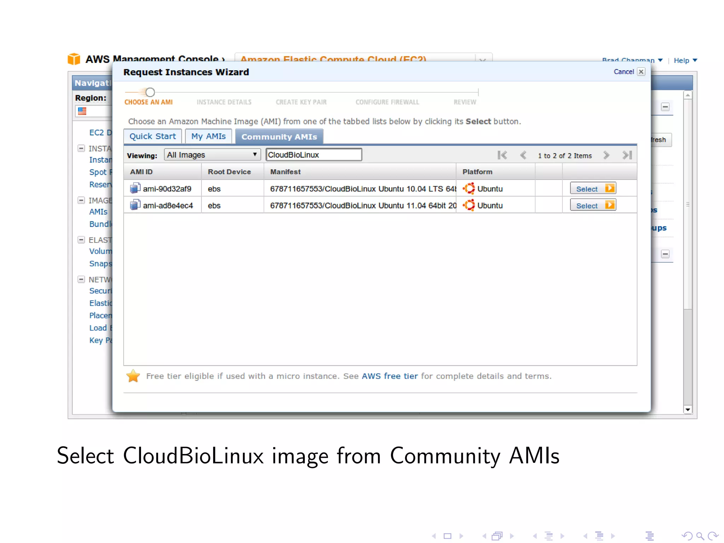Click the first page pagination arrow
The image size is (724, 543).
(x=502, y=155)
